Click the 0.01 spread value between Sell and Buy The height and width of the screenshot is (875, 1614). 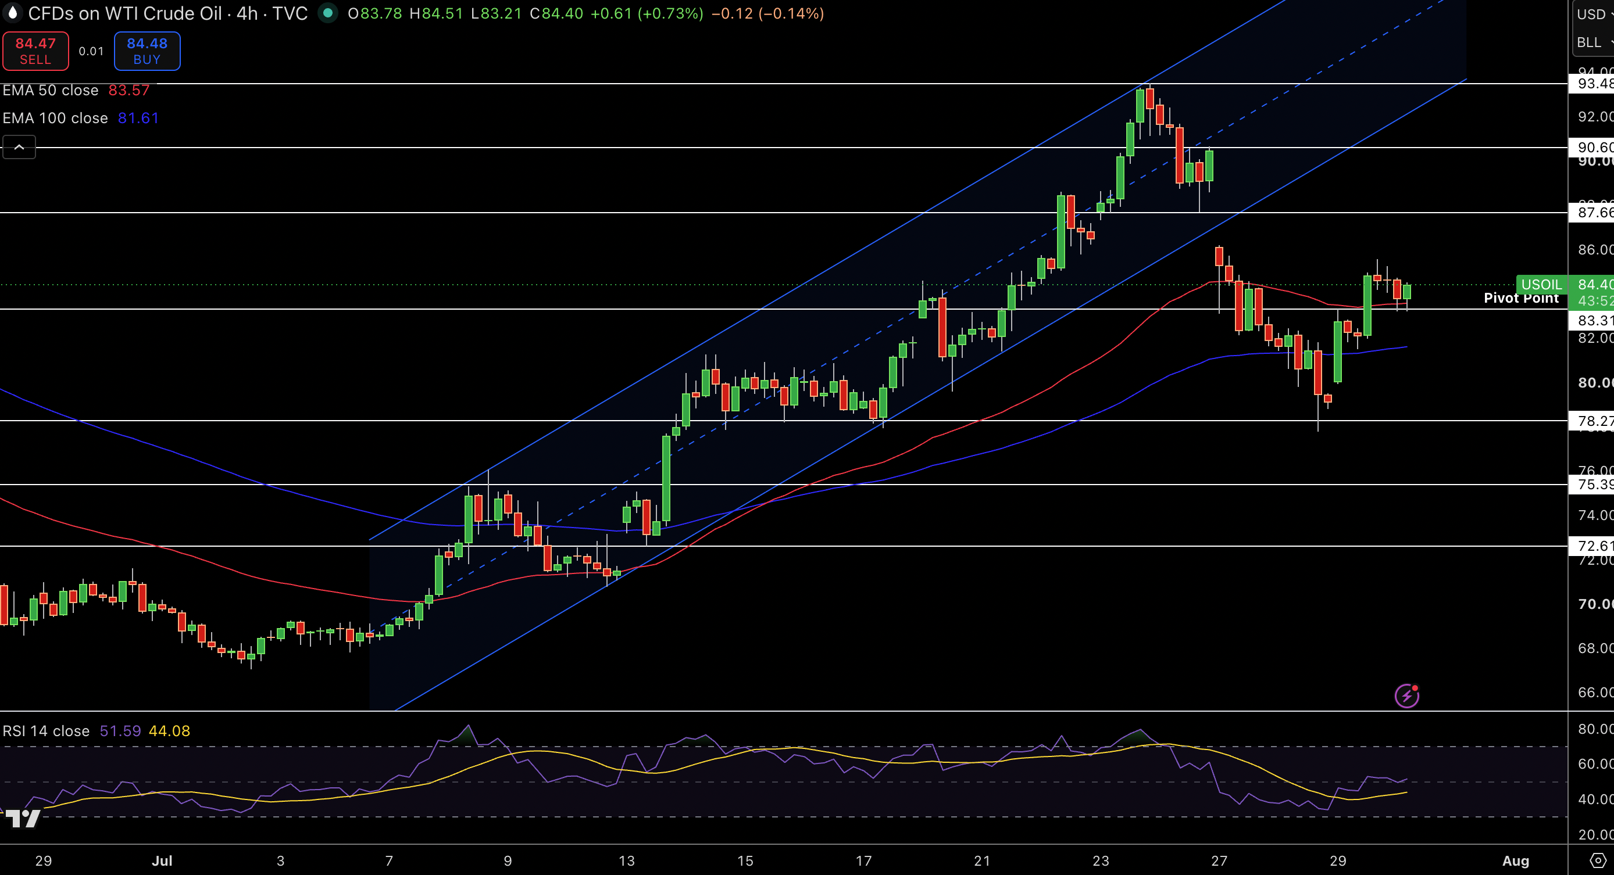pos(91,51)
